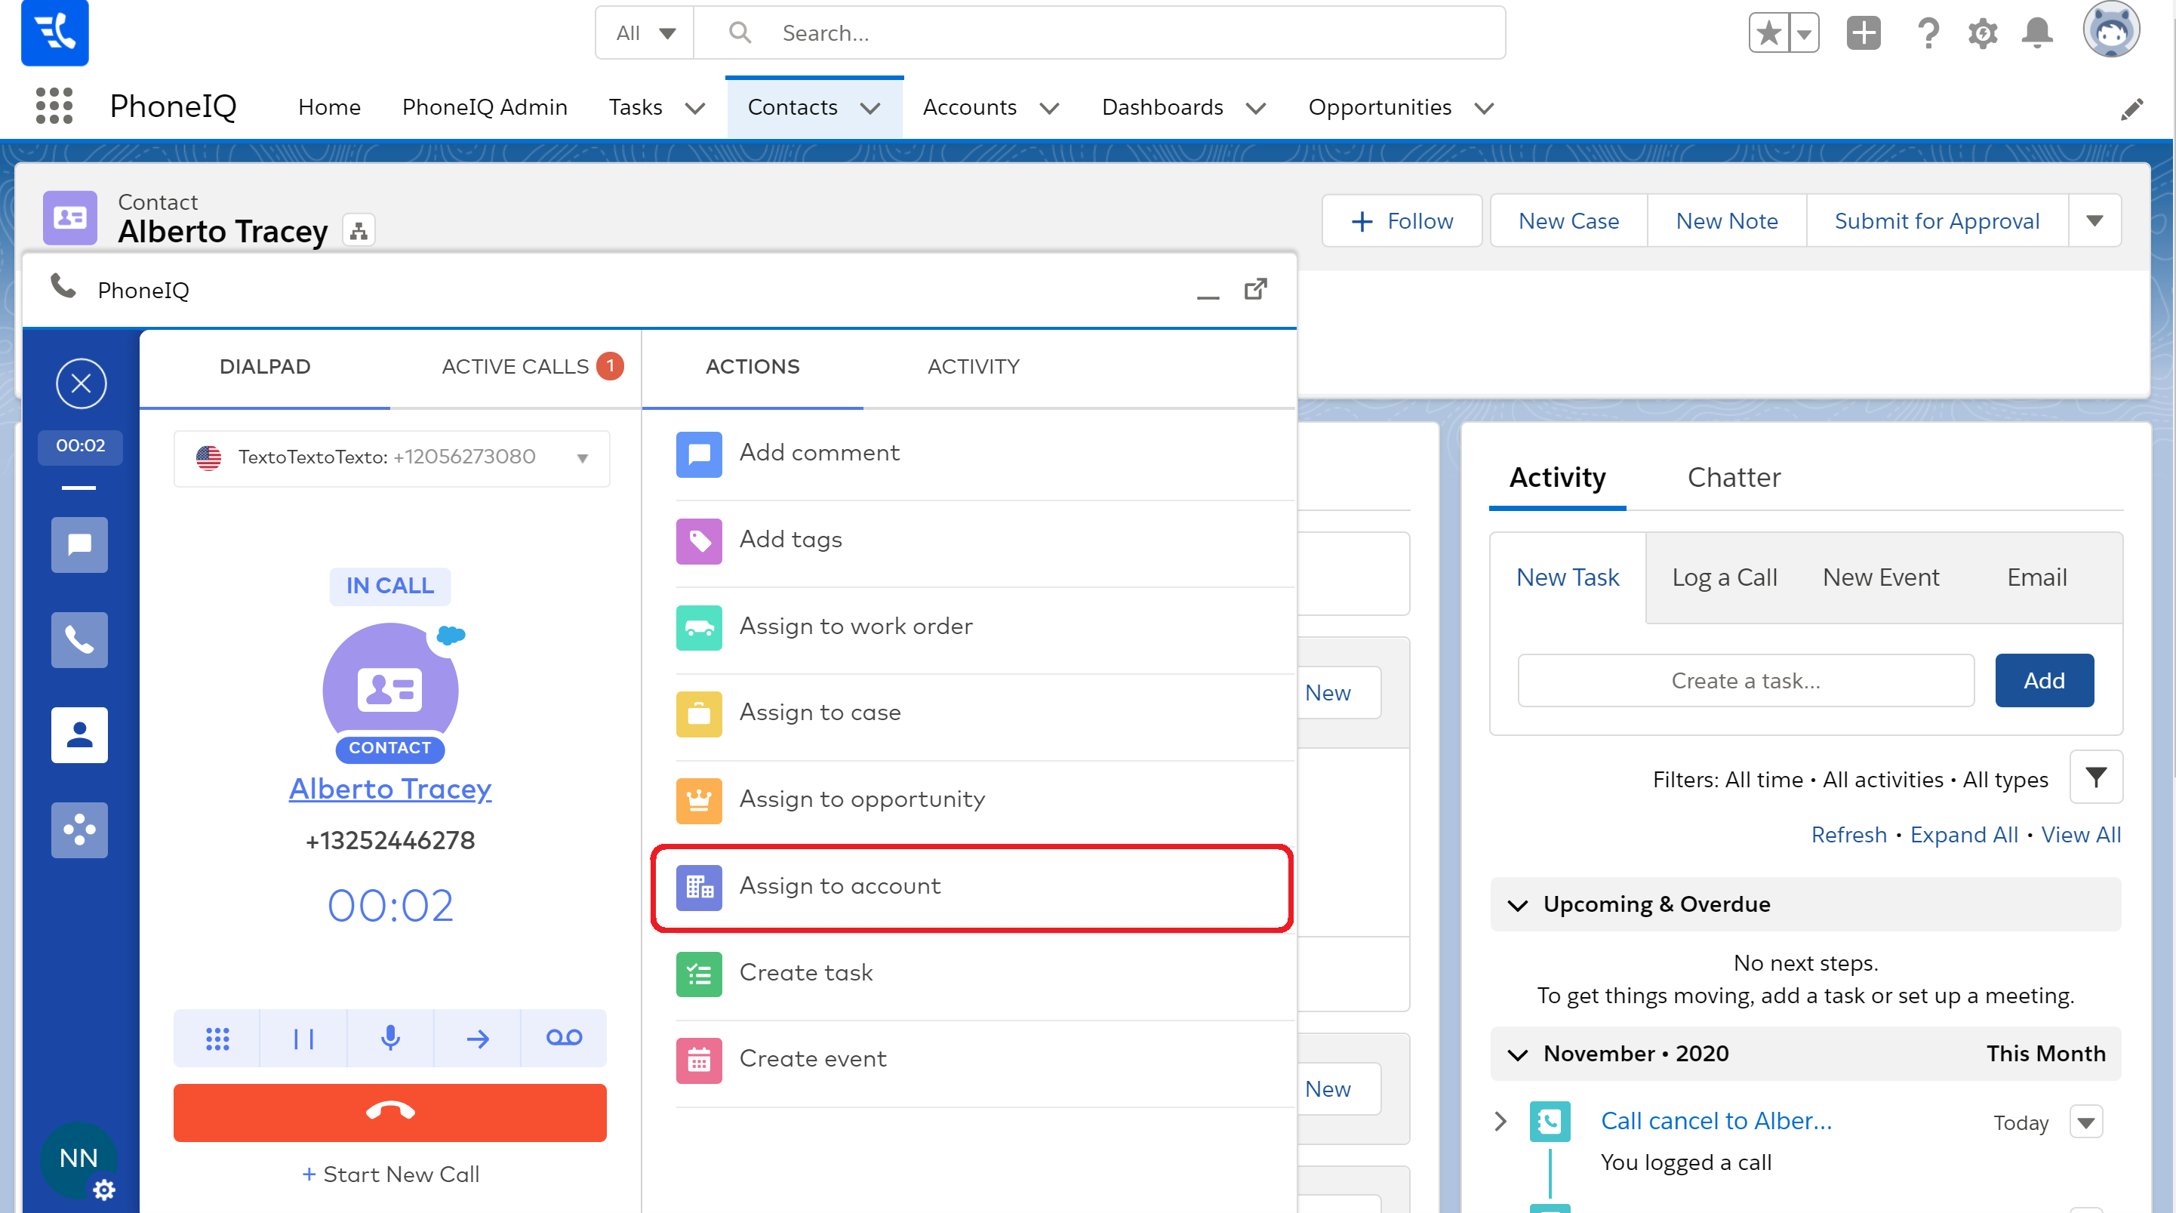The height and width of the screenshot is (1213, 2176).
Task: Put the active call on hold
Action: tap(303, 1037)
